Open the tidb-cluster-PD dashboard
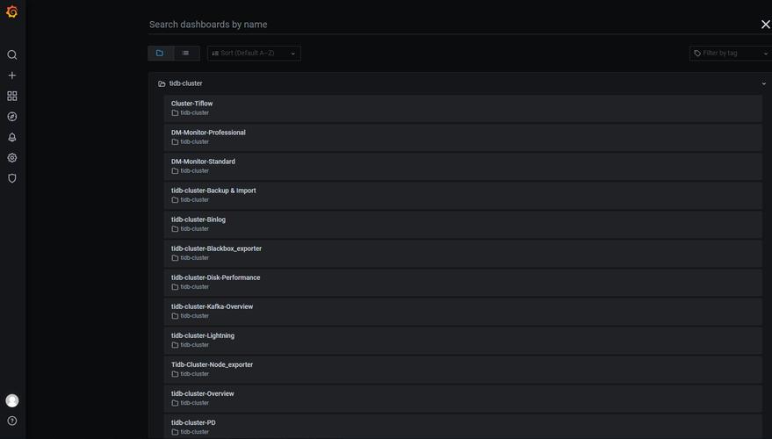 pyautogui.click(x=463, y=427)
